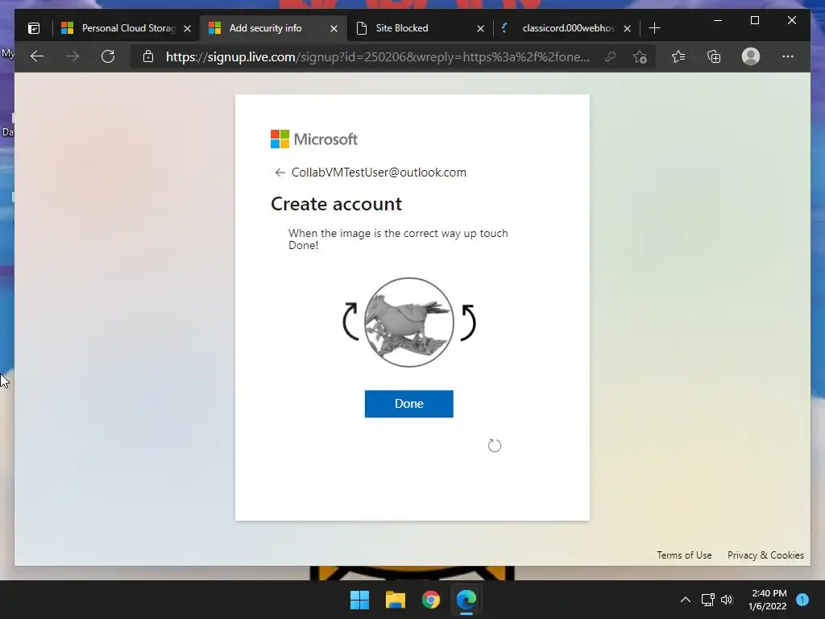Image resolution: width=825 pixels, height=619 pixels.
Task: Open clock showing 2:40 PM
Action: point(768,600)
